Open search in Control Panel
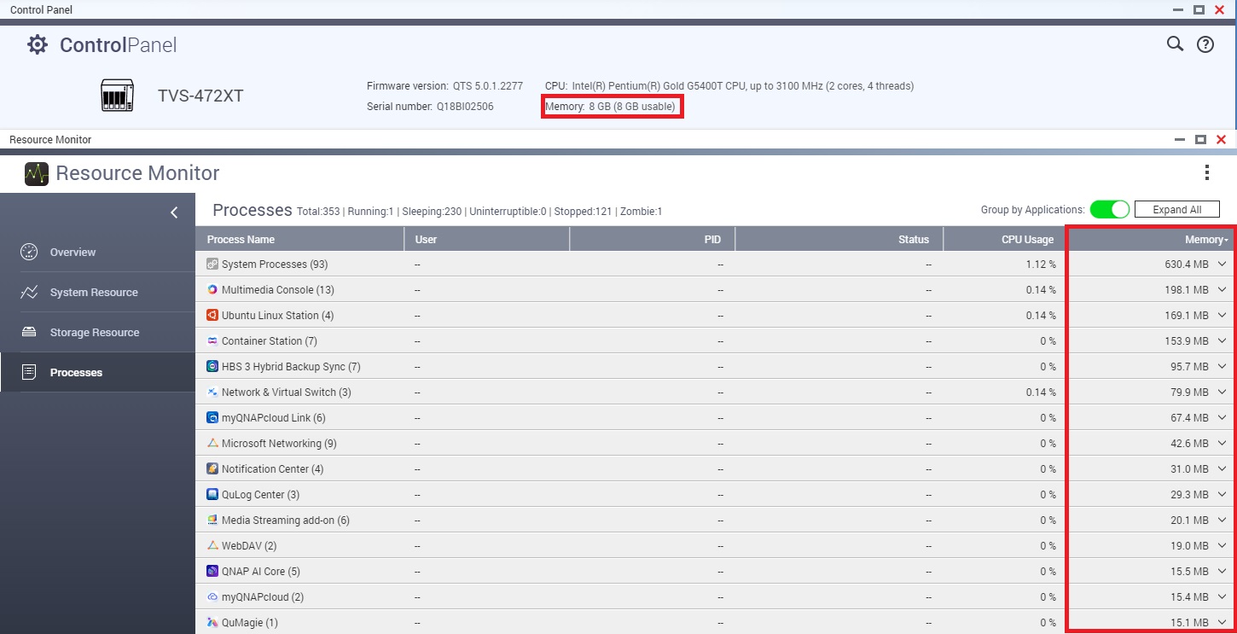Viewport: 1237px width, 634px height. (1175, 44)
